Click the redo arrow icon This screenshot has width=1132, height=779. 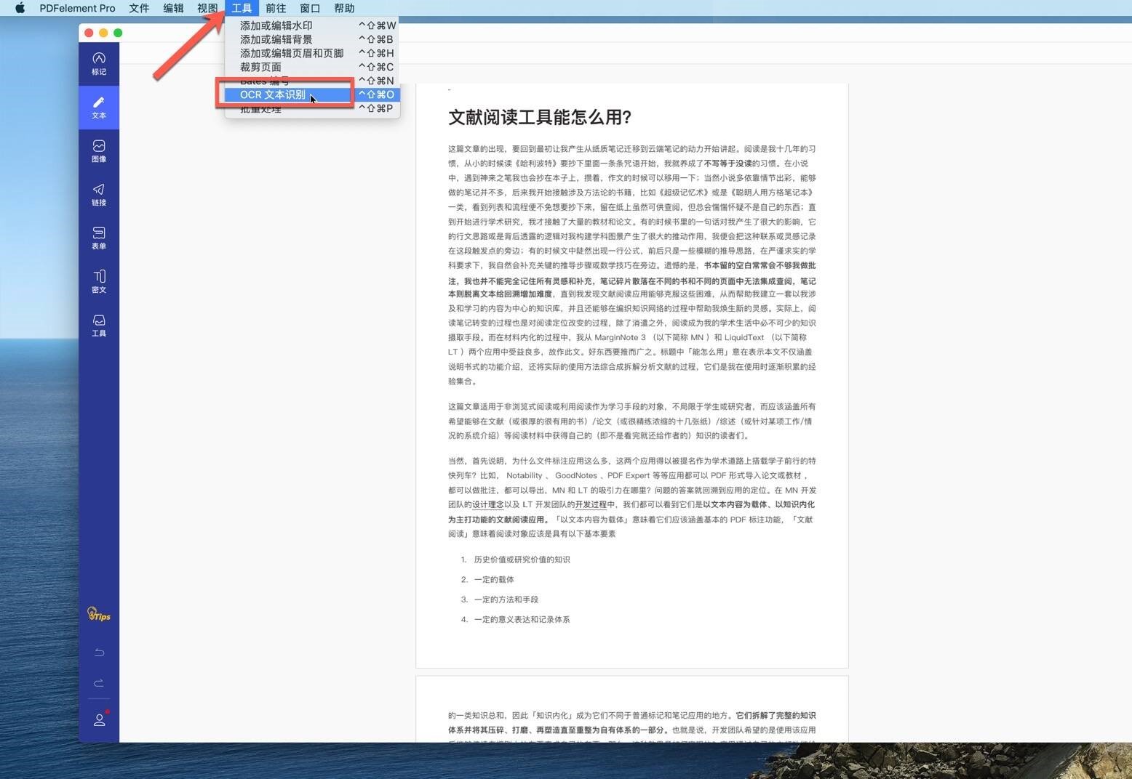[99, 682]
